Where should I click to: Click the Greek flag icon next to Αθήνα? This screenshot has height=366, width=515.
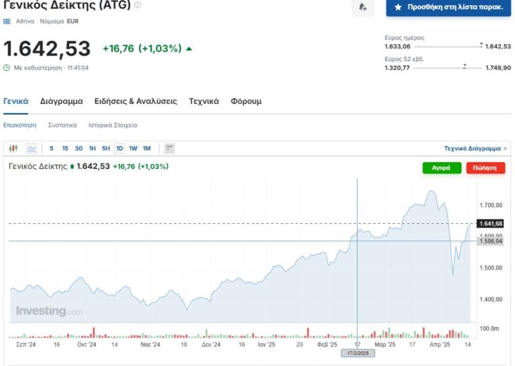click(x=7, y=21)
